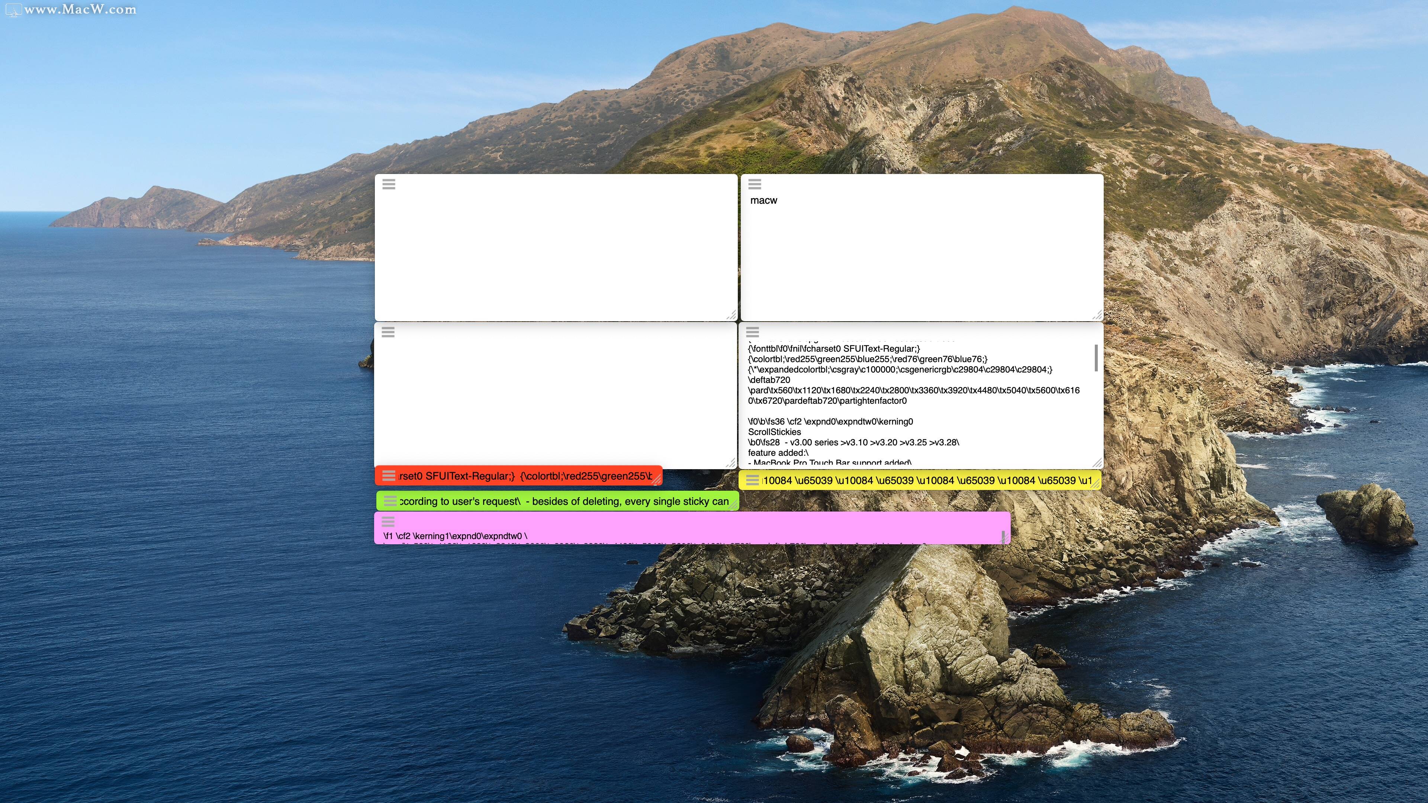Click the '\deftab720' line in the notes sticky

click(x=769, y=380)
